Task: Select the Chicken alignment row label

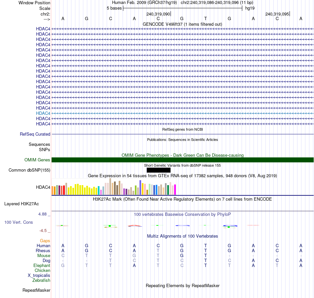Action: coord(42,271)
